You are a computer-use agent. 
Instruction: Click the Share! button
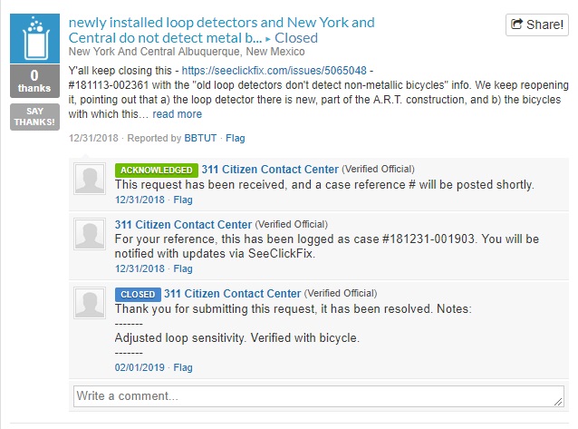point(536,24)
